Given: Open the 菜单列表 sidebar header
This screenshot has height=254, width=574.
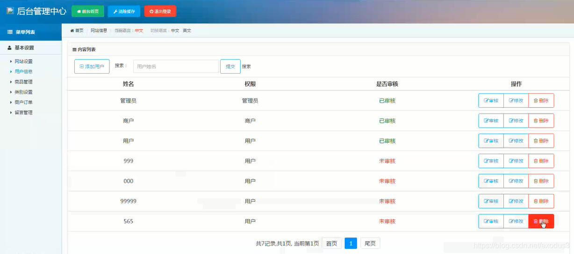Looking at the screenshot, I should (31, 32).
